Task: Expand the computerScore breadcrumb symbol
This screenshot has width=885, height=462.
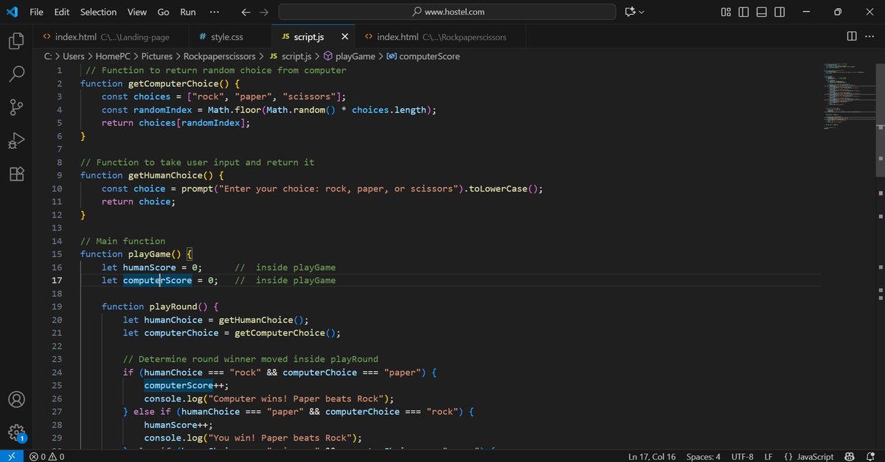Action: [x=423, y=56]
